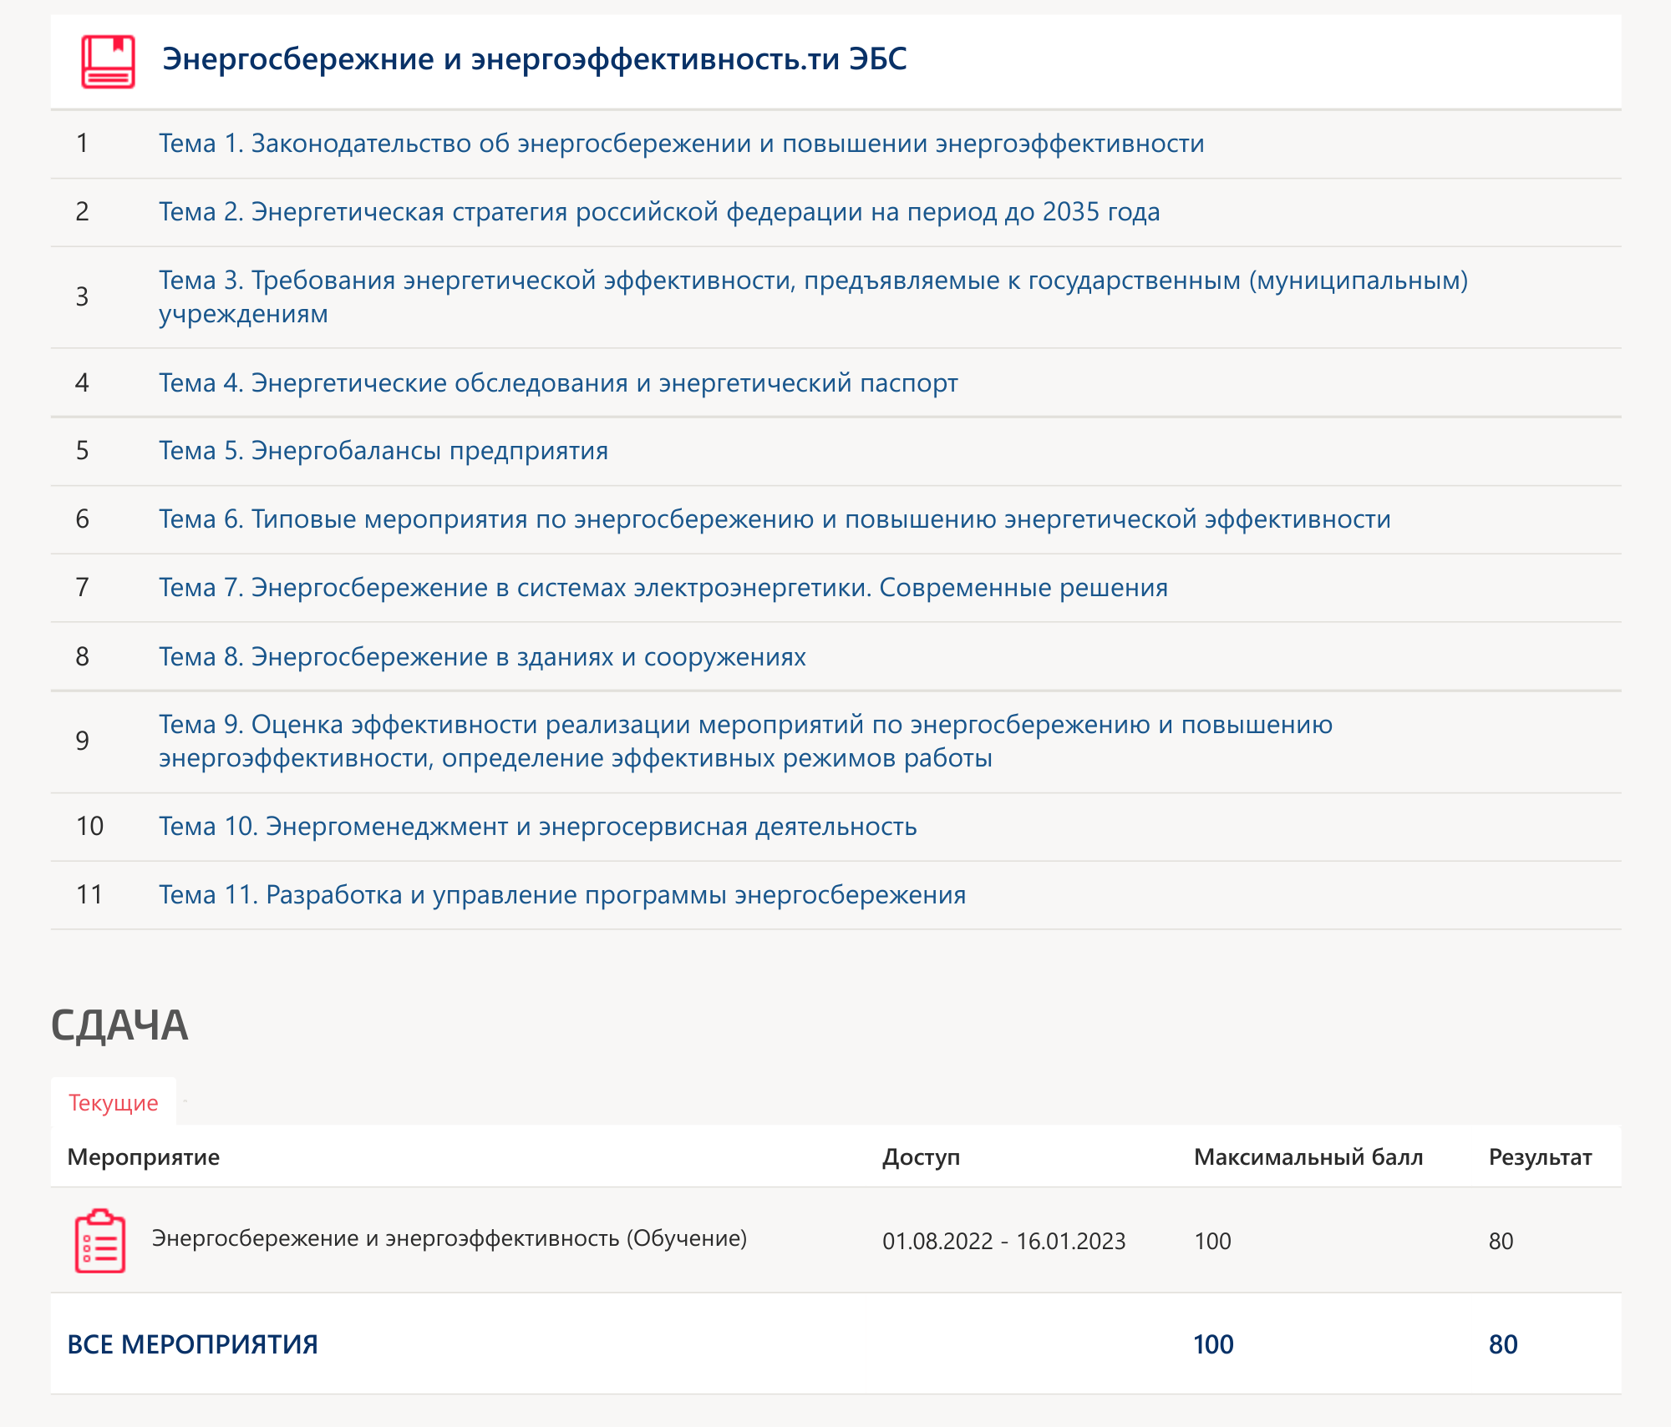Click the «Мероприятие» column header
This screenshot has height=1427, width=1671.
pyautogui.click(x=143, y=1156)
